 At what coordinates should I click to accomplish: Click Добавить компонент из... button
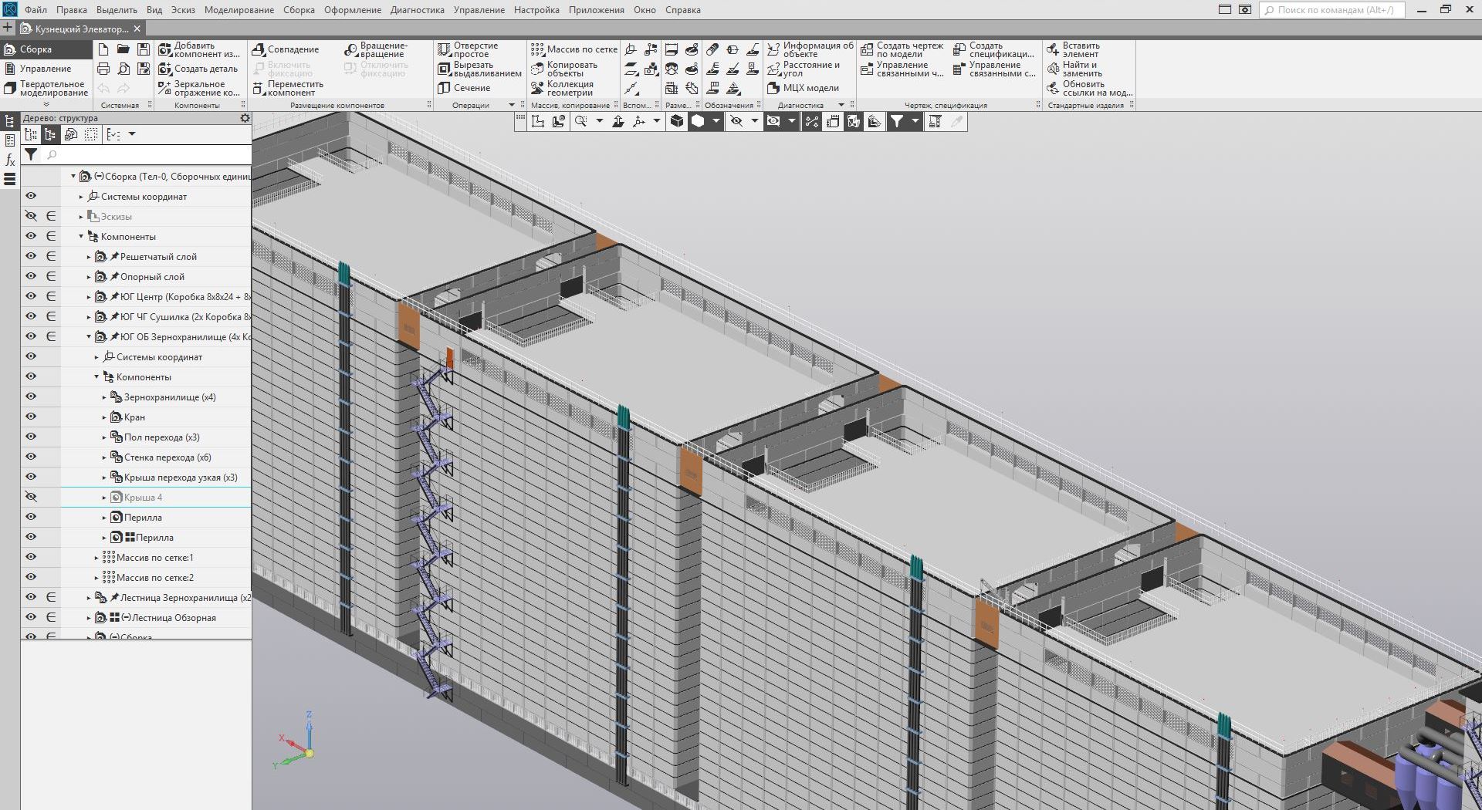(200, 49)
